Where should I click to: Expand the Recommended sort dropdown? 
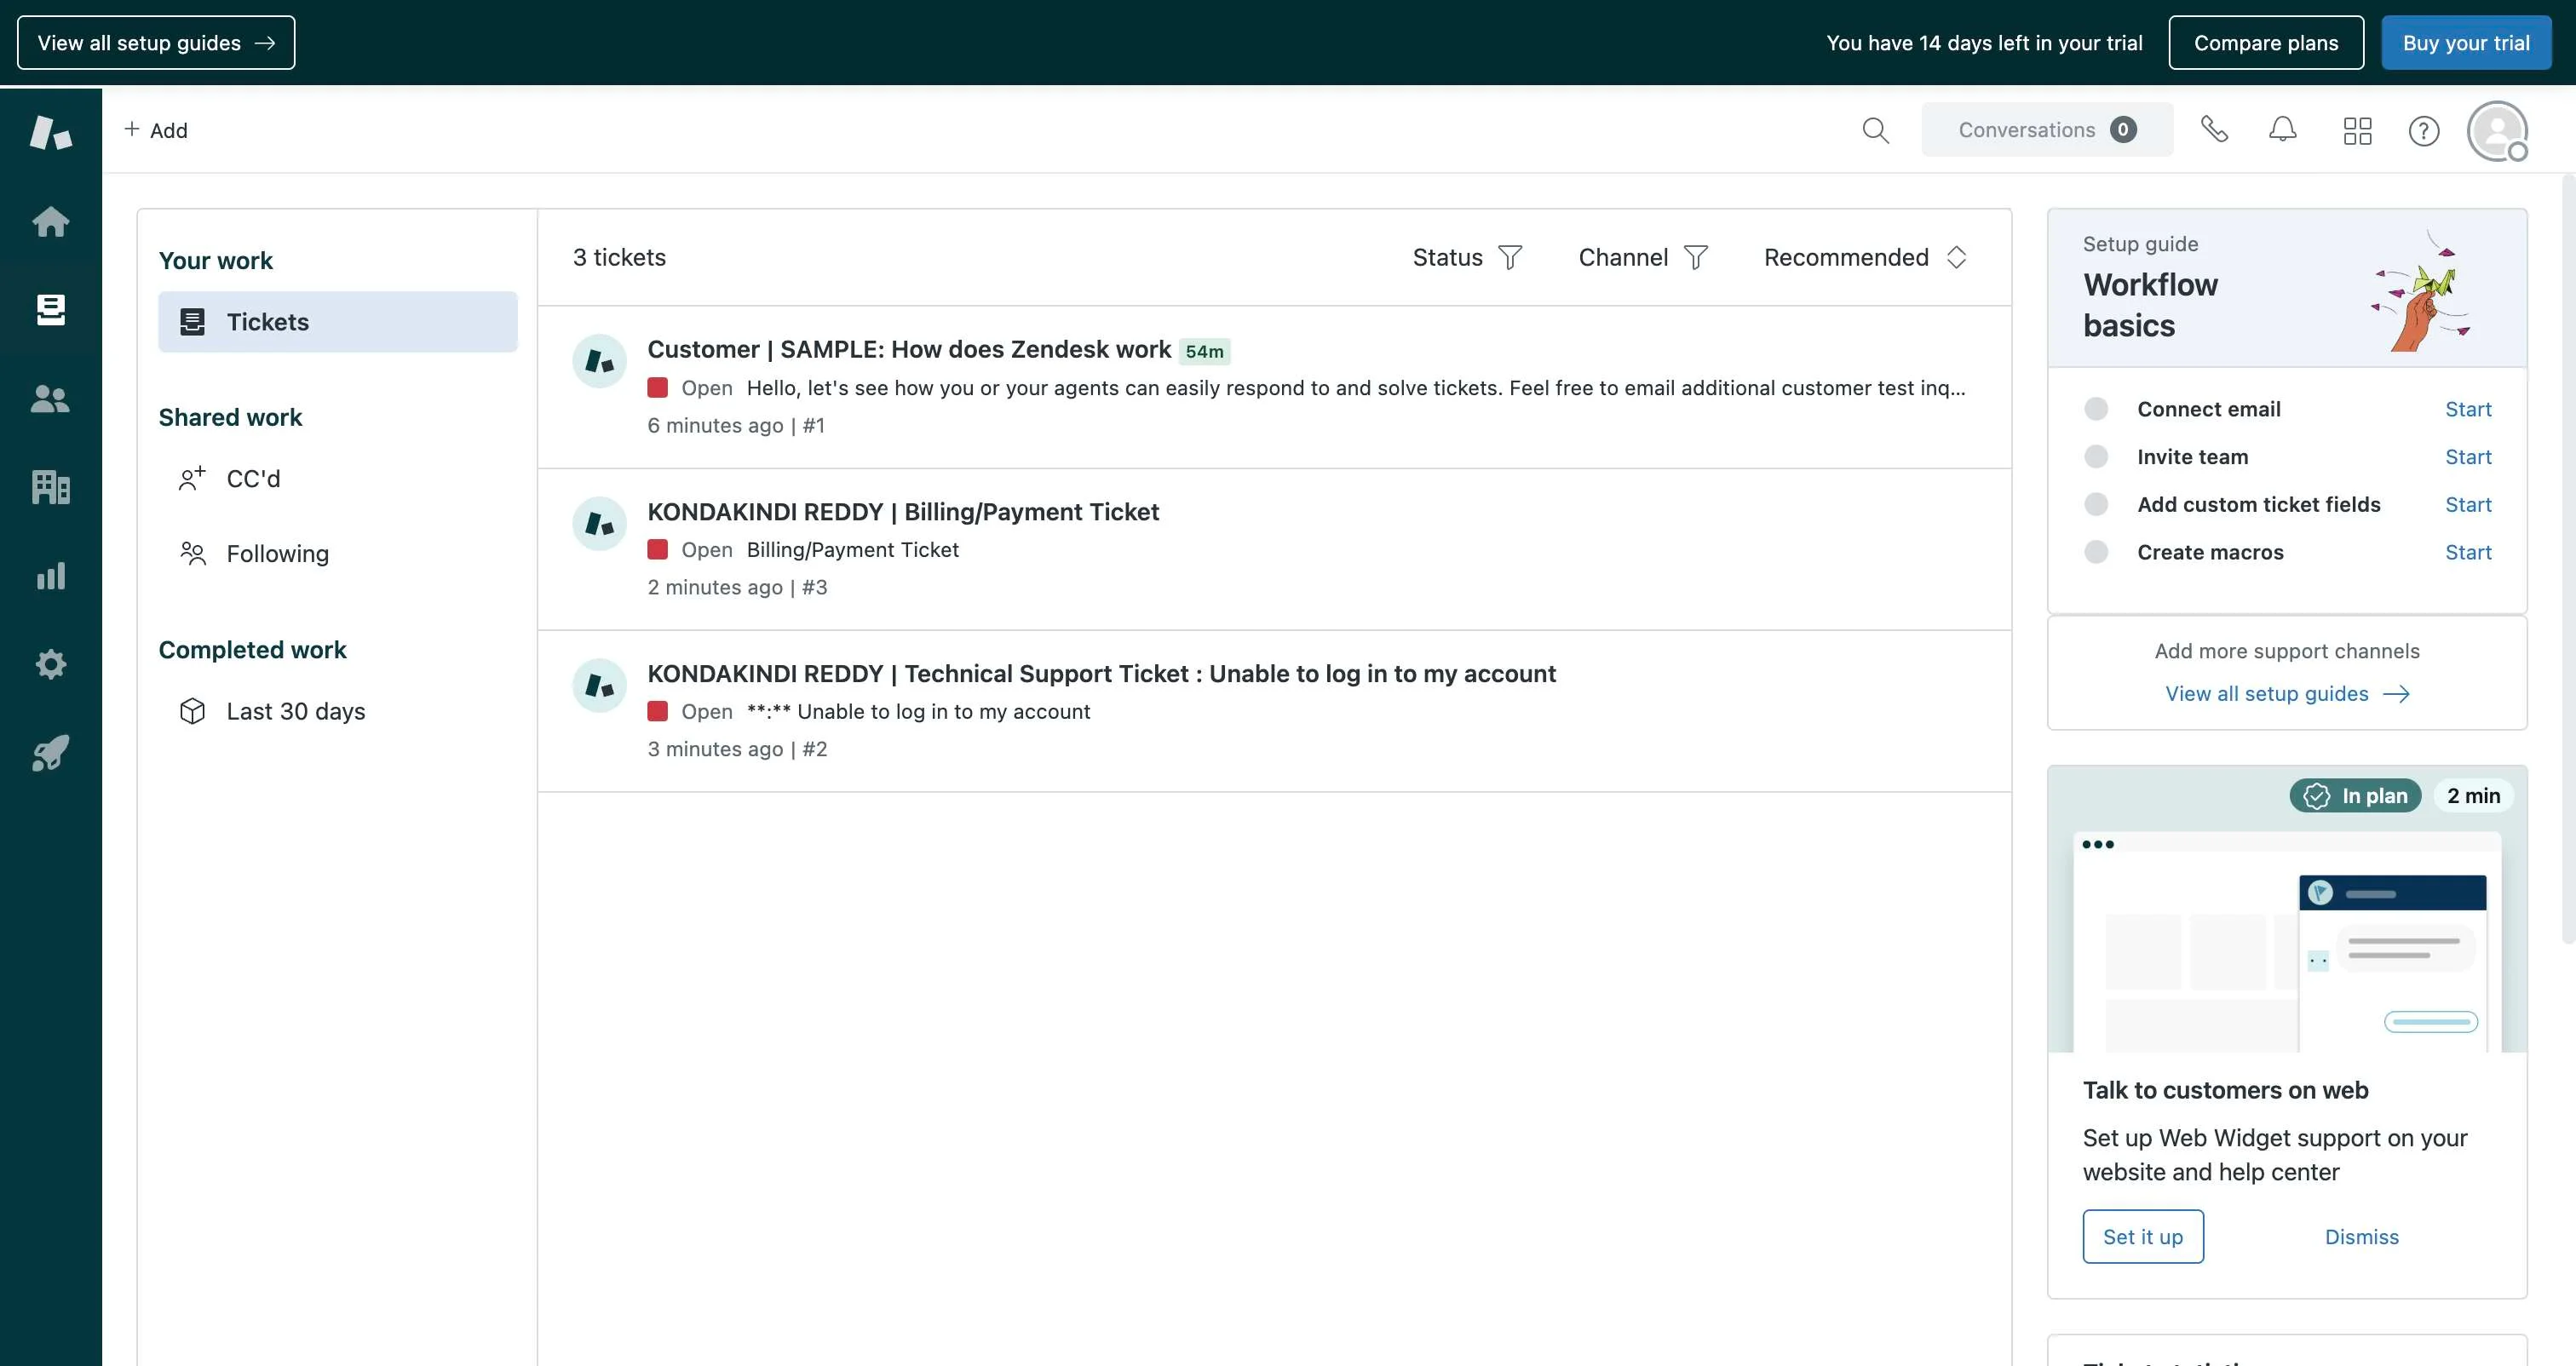(1865, 258)
